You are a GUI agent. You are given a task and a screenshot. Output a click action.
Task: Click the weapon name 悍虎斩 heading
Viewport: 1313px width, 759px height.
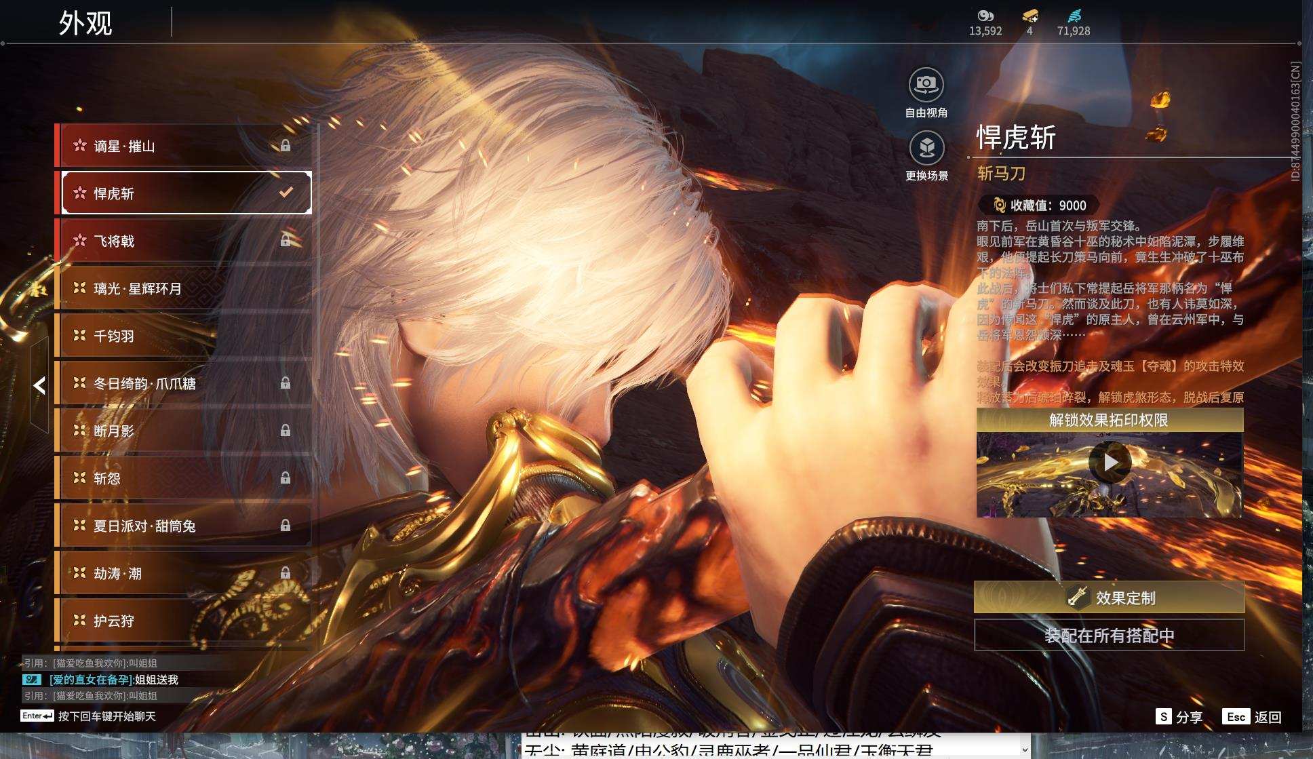[x=1016, y=138]
